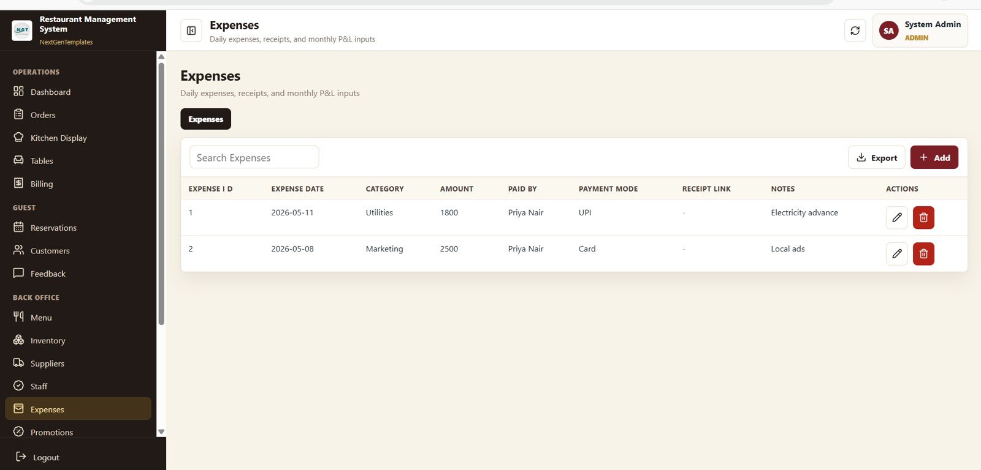This screenshot has height=470, width=981.
Task: Click the Receipt Link column header
Action: pyautogui.click(x=706, y=188)
